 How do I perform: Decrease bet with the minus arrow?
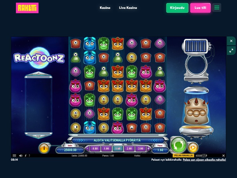[87, 148]
